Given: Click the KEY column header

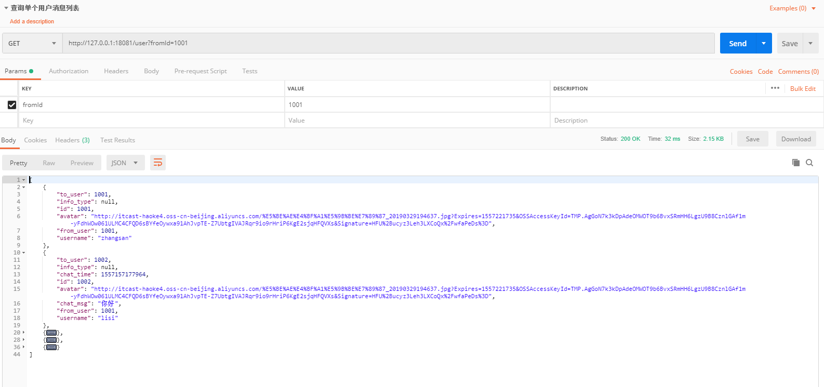Looking at the screenshot, I should [x=26, y=89].
